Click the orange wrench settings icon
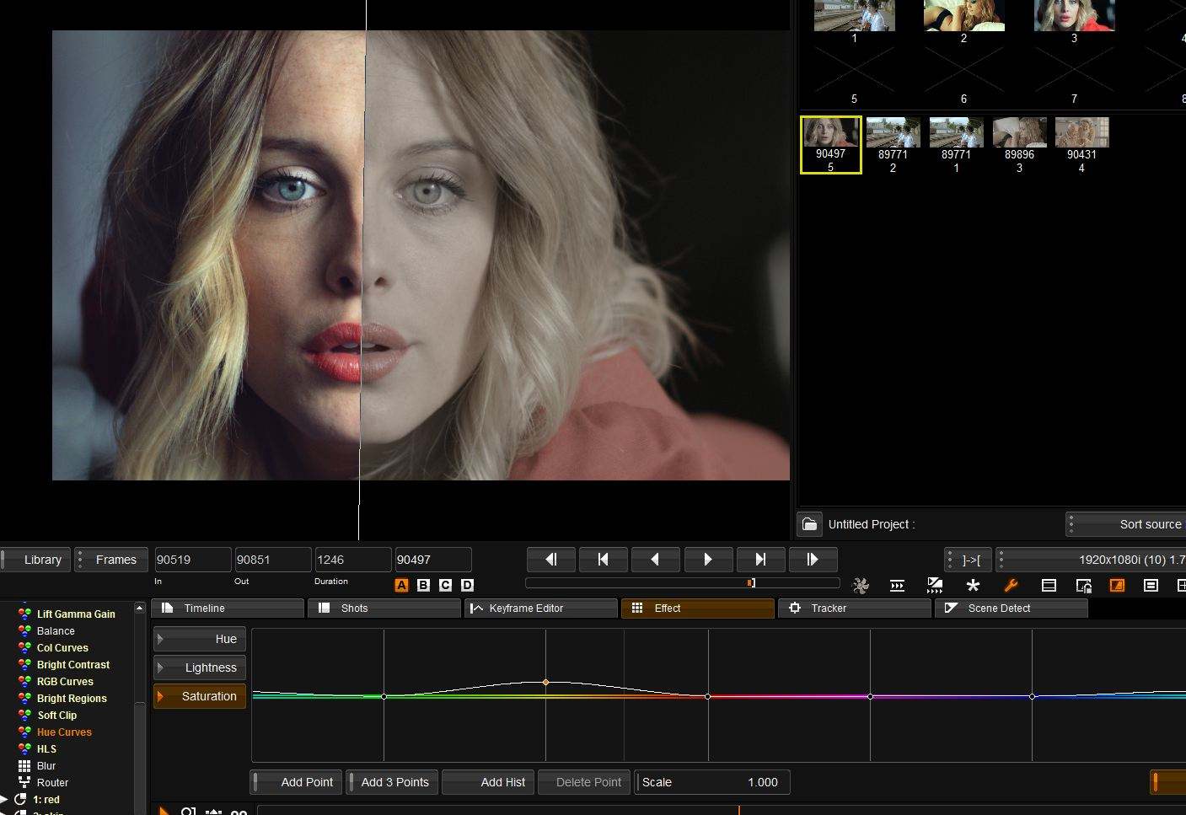This screenshot has width=1186, height=815. pyautogui.click(x=1011, y=585)
